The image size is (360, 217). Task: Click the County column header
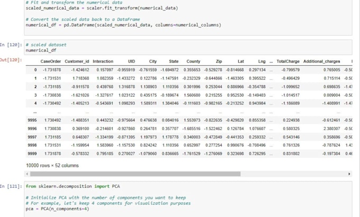pos(193,62)
